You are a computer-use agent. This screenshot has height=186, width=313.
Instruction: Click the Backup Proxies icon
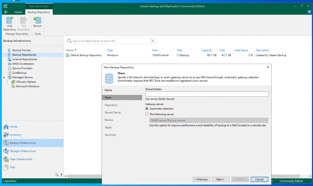point(9,50)
